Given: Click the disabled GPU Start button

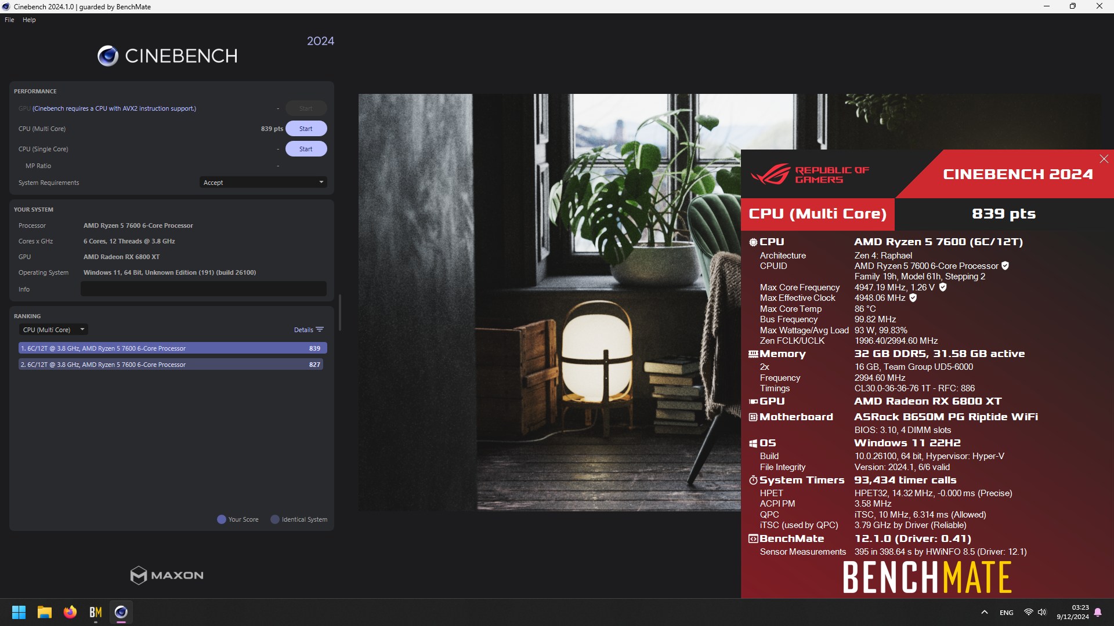Looking at the screenshot, I should (306, 108).
